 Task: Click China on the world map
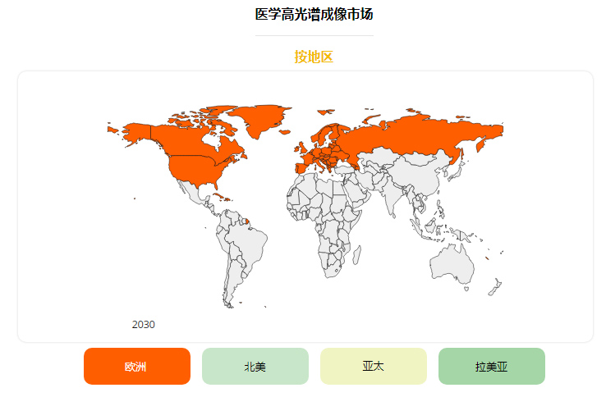(420, 174)
